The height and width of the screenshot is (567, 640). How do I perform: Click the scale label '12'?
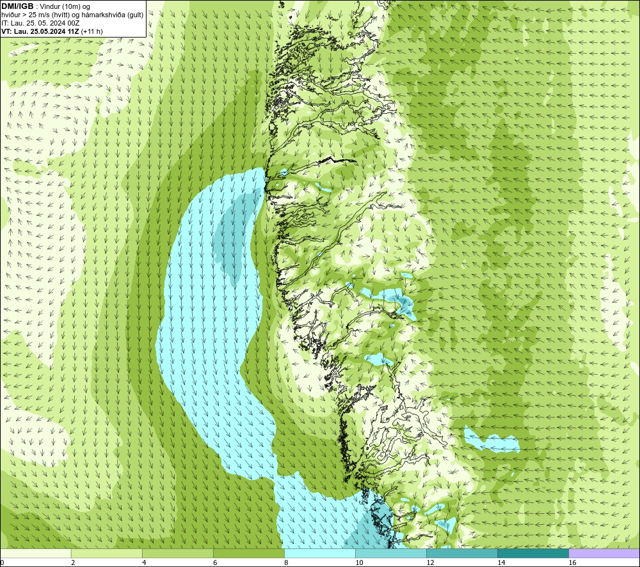(430, 563)
